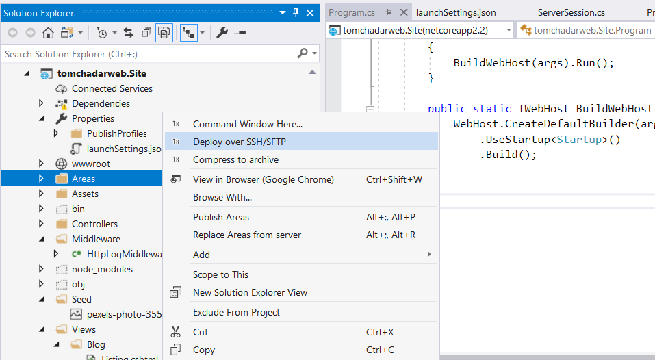Choose Scope to This
Screen dimensions: 655x360
click(301, 274)
